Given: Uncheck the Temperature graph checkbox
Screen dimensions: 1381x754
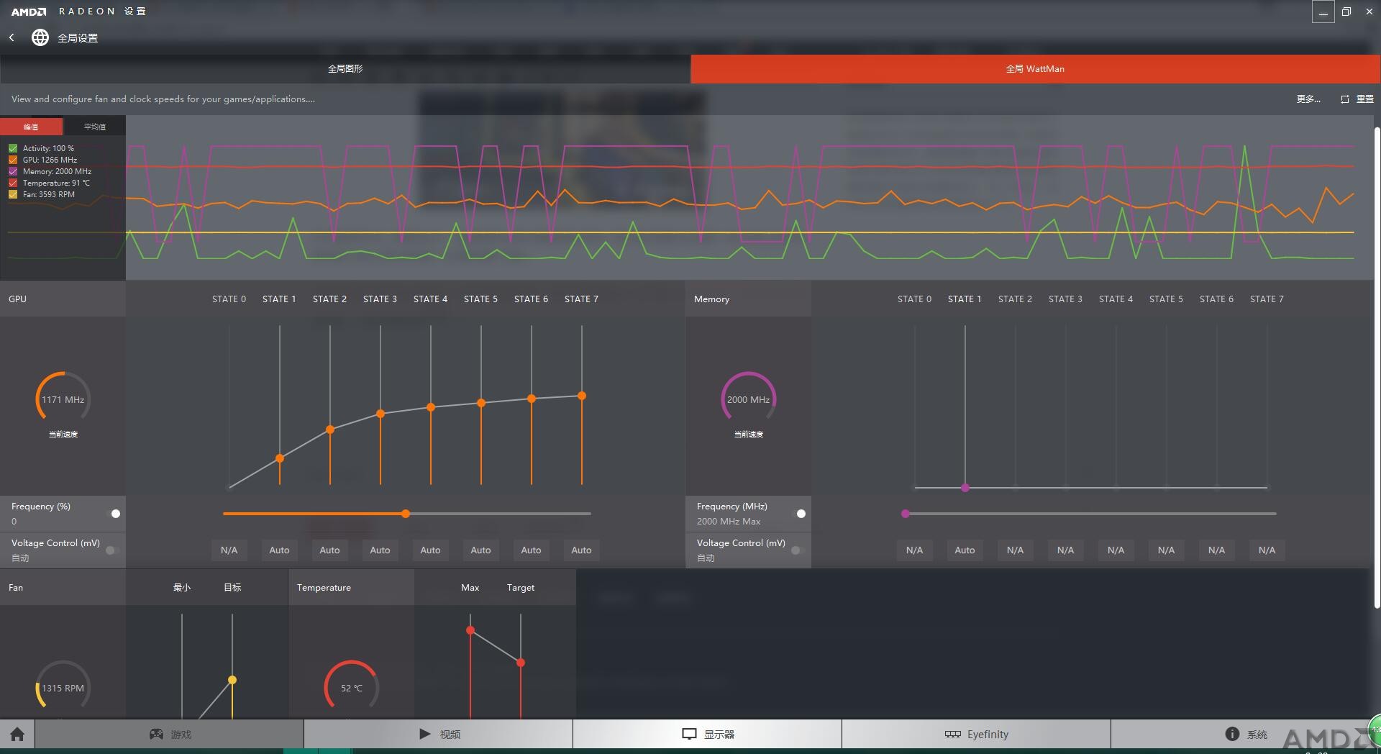Looking at the screenshot, I should [13, 183].
